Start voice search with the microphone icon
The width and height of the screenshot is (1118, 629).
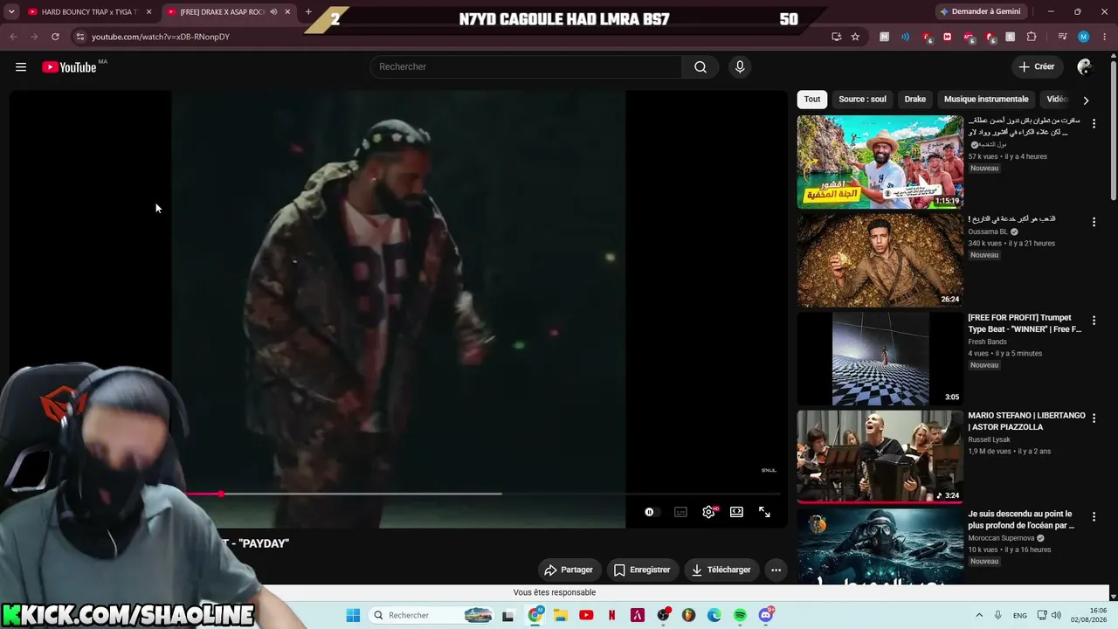(x=740, y=67)
